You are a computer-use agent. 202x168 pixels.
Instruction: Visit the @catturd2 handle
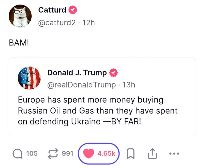tap(57, 23)
